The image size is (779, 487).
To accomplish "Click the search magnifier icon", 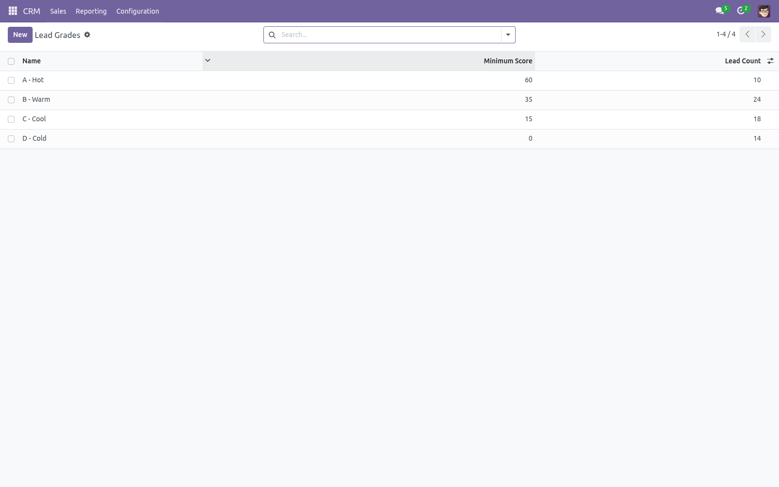I will coord(272,35).
